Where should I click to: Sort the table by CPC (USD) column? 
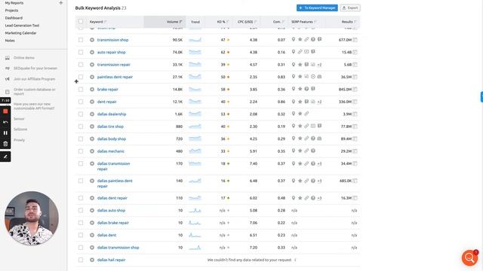[x=247, y=22]
